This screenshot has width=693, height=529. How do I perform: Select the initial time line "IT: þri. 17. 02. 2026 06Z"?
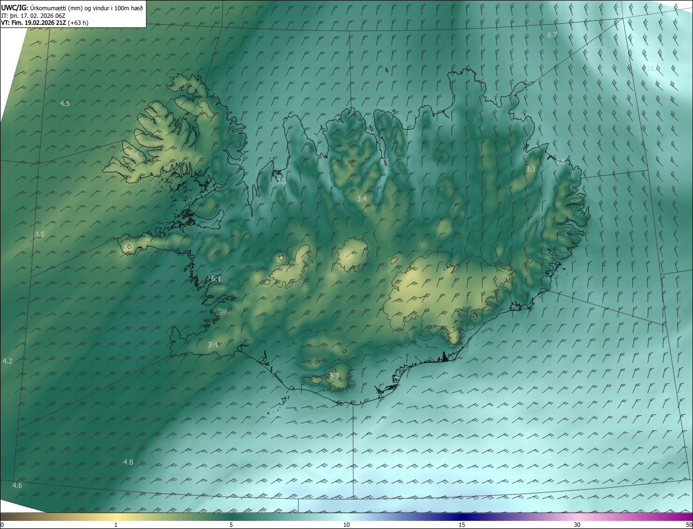34,16
